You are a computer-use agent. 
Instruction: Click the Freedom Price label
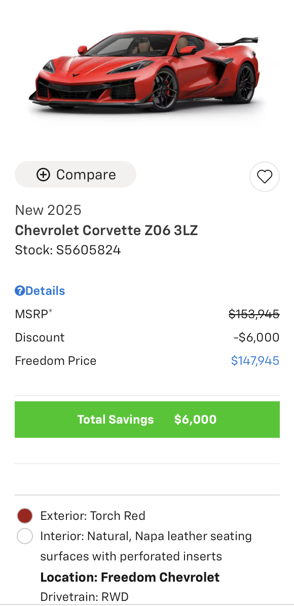55,361
